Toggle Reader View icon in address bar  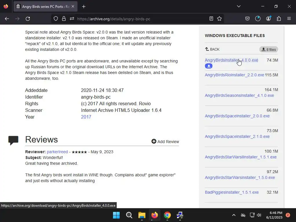pyautogui.click(x=211, y=18)
